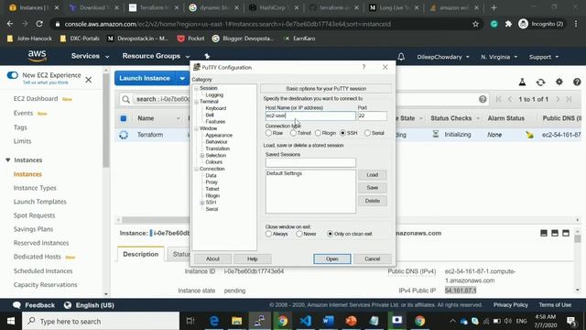Screen dimensions: 586x330
Task: Switch to the Description tab
Action: point(140,254)
